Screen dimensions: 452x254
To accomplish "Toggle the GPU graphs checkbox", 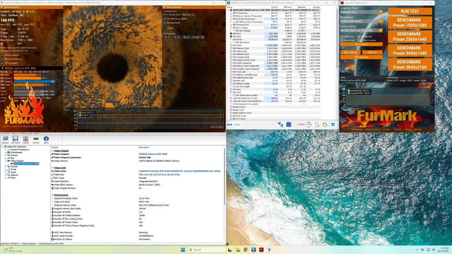I will (x=2, y=63).
